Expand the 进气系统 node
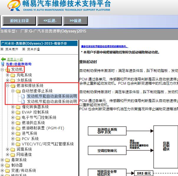 13,134
